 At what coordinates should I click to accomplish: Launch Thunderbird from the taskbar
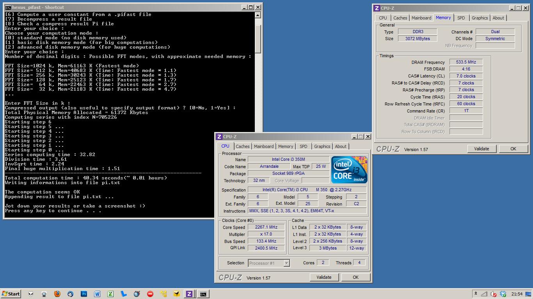pos(71,294)
